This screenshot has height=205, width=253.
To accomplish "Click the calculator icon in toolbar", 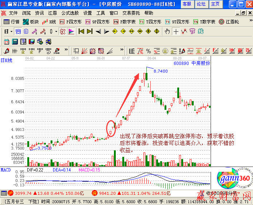I will (15, 41).
